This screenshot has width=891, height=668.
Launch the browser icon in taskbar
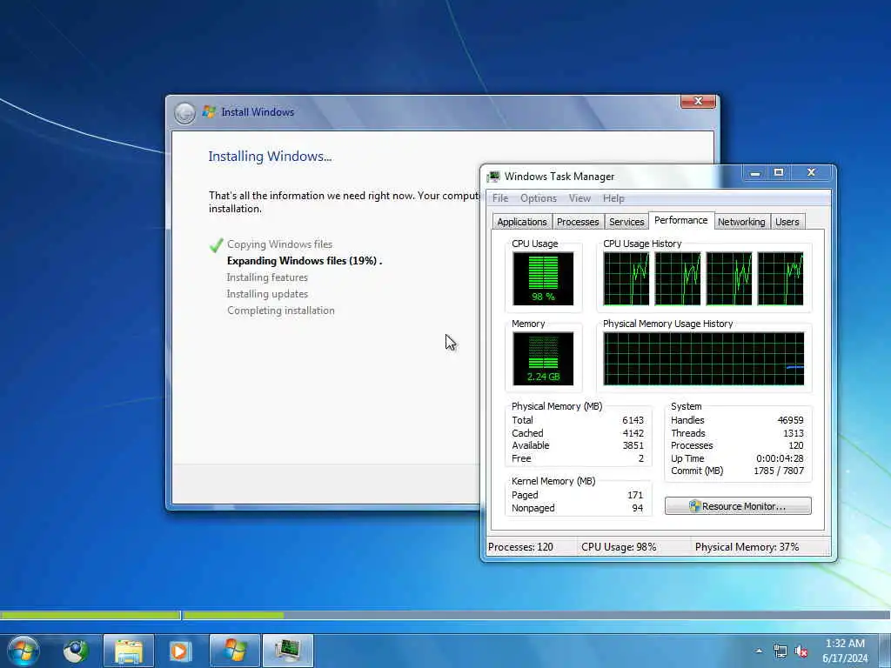[x=76, y=651]
